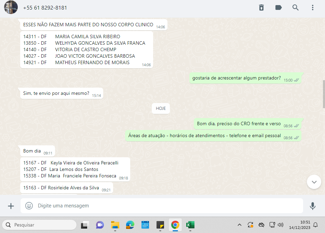Click the sync status tray icon

pyautogui.click(x=250, y=225)
